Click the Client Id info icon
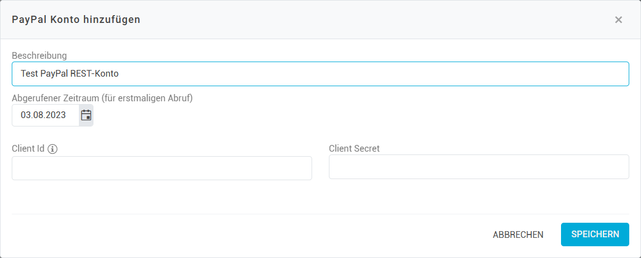Viewport: 641px width, 258px height. (x=53, y=149)
